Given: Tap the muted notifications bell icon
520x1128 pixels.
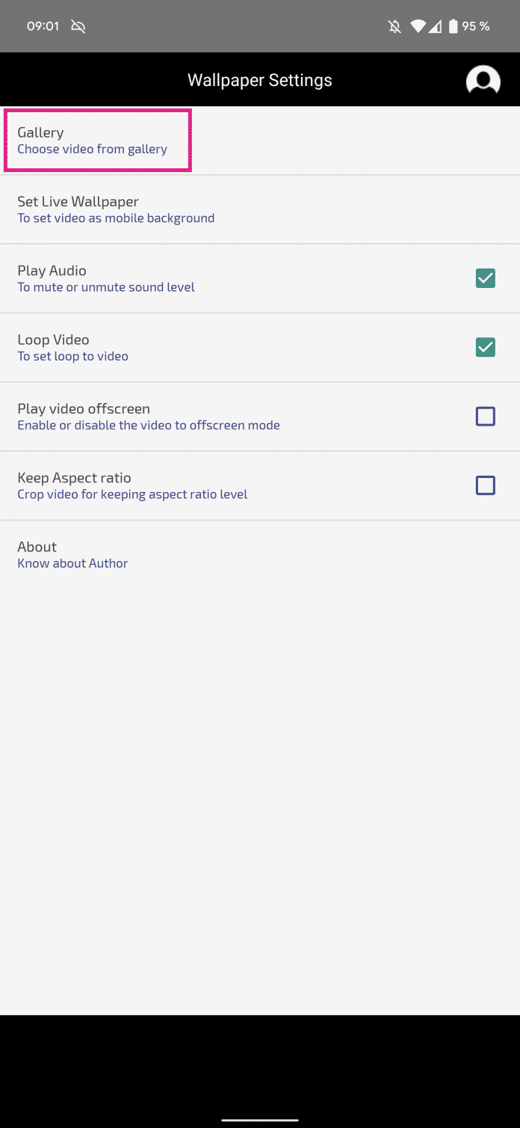Looking at the screenshot, I should [394, 27].
